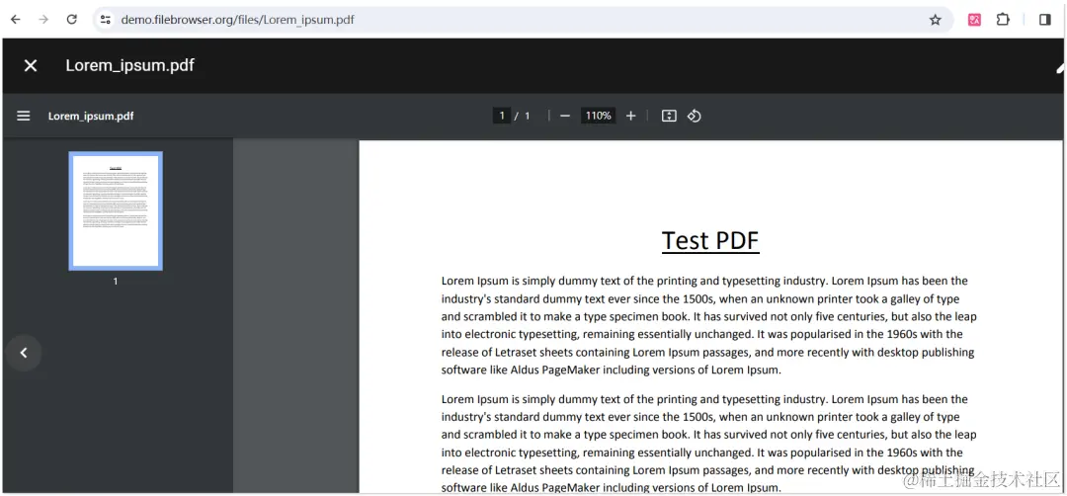
Task: Toggle the PDF sidebar menu icon
Action: coord(24,116)
